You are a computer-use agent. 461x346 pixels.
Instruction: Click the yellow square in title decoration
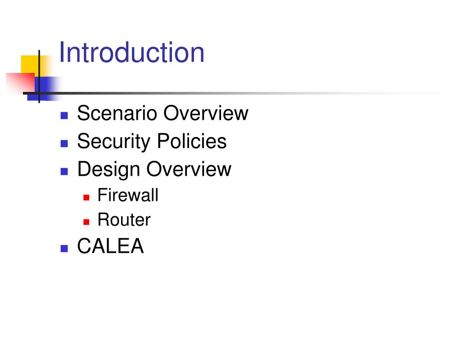pyautogui.click(x=29, y=64)
